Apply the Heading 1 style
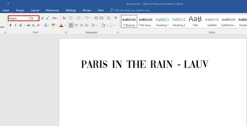 (x=162, y=21)
